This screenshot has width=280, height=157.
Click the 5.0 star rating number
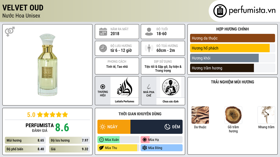(x=31, y=115)
